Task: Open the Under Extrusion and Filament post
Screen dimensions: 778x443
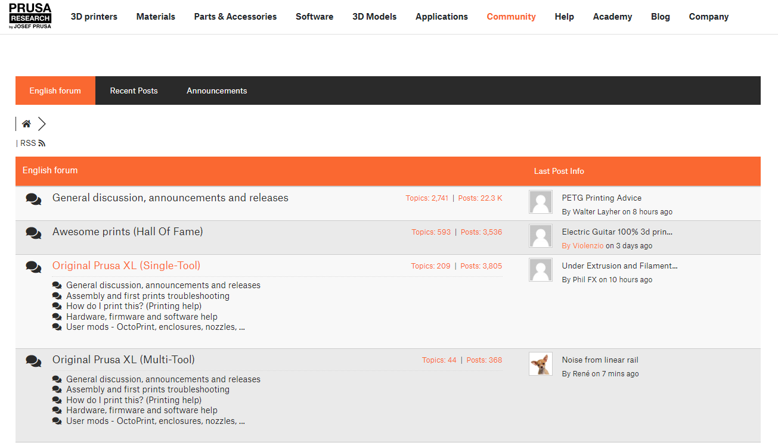Action: click(619, 266)
